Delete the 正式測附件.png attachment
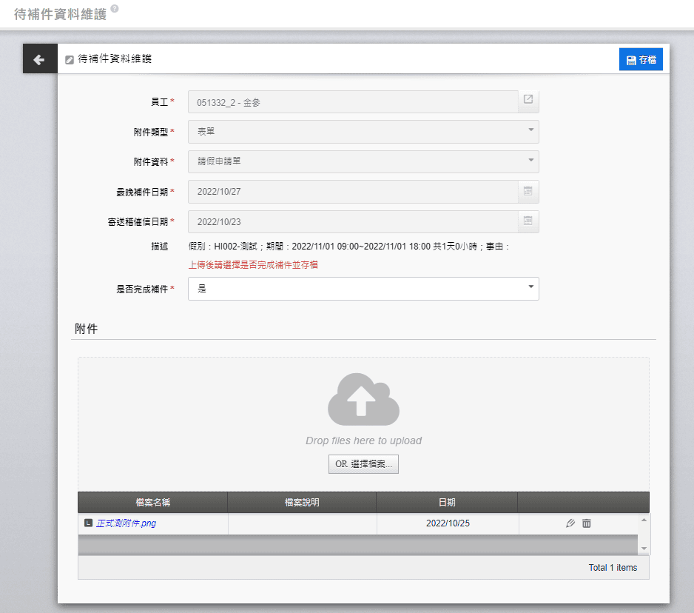This screenshot has height=613, width=694. point(587,523)
